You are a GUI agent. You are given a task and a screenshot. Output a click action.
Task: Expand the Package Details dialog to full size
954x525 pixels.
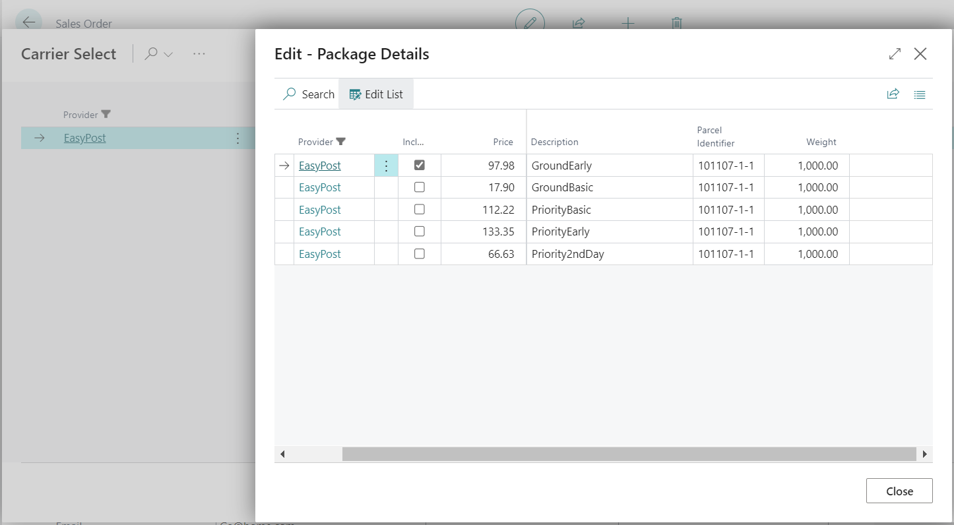coord(895,54)
